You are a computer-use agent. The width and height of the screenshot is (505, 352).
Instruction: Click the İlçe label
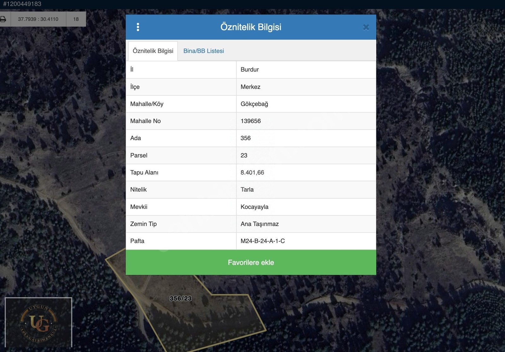point(135,87)
